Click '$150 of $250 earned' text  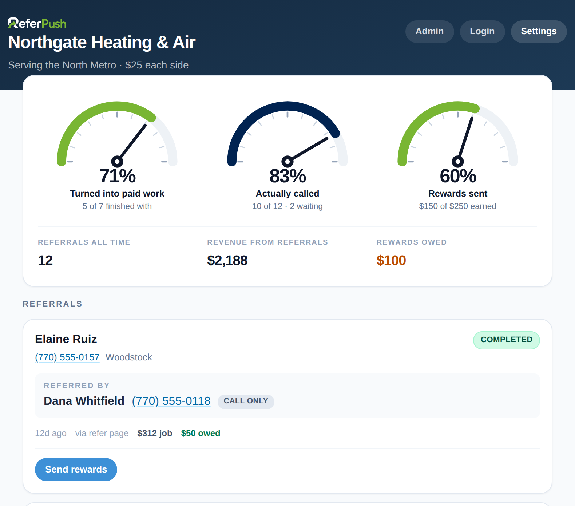click(x=458, y=206)
